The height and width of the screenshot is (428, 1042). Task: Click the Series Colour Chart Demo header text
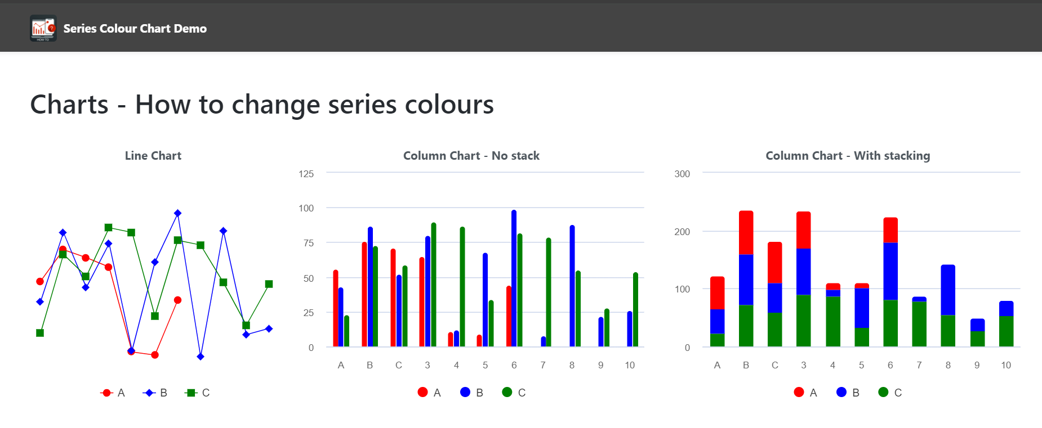135,28
